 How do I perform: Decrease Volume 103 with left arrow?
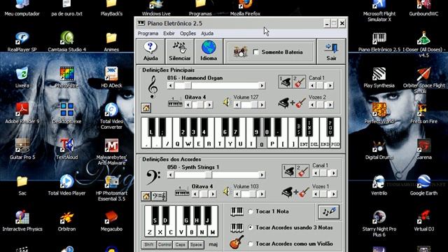pos(237,194)
